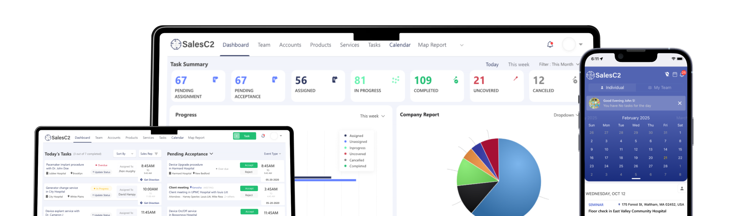Select February 21 on the phone calendar
Image resolution: width=754 pixels, height=216 pixels.
point(665,158)
